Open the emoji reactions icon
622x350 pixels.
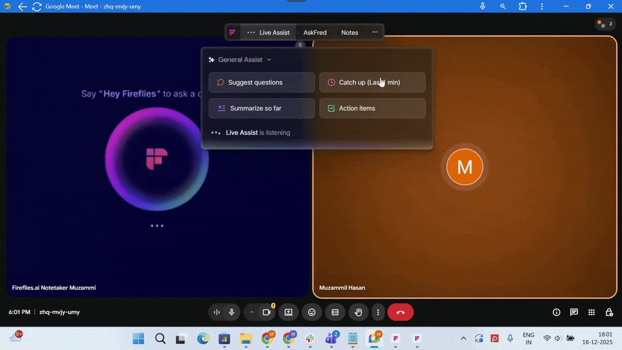click(311, 312)
